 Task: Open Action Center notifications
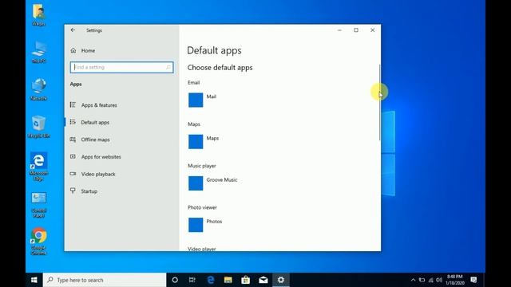(x=473, y=280)
